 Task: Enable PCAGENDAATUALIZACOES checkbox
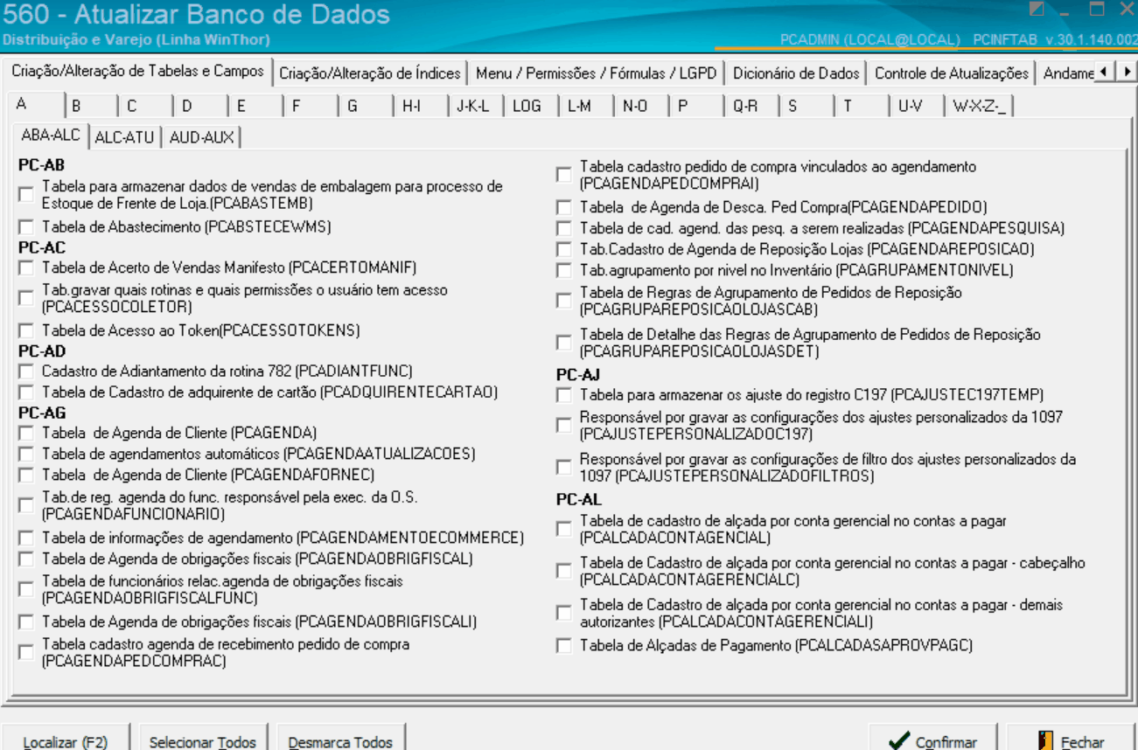(26, 454)
